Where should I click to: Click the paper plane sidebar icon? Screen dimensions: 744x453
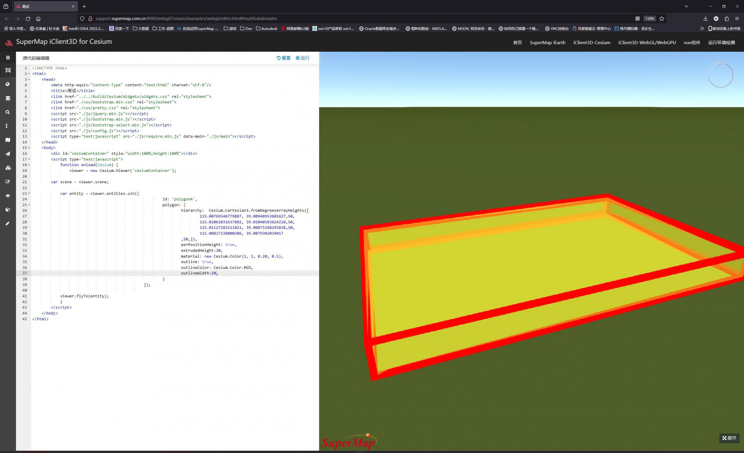click(x=7, y=154)
